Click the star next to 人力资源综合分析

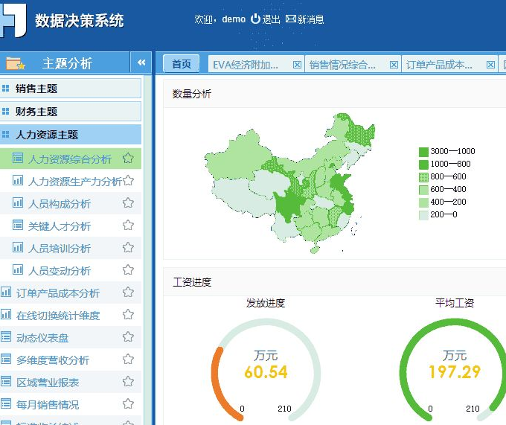click(x=128, y=159)
